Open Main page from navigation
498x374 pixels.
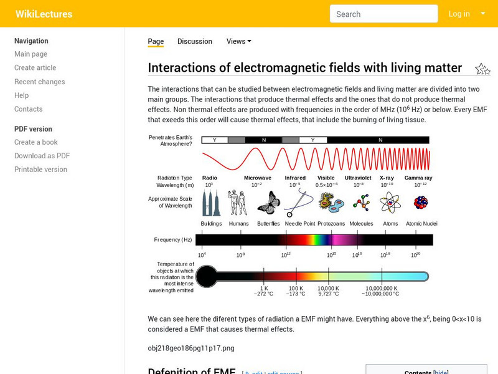coord(31,54)
